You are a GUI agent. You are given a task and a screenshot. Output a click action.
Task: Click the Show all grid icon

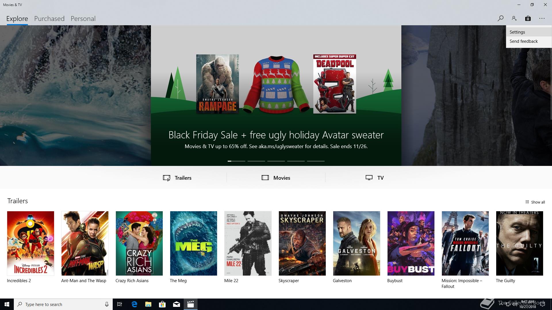pos(527,202)
